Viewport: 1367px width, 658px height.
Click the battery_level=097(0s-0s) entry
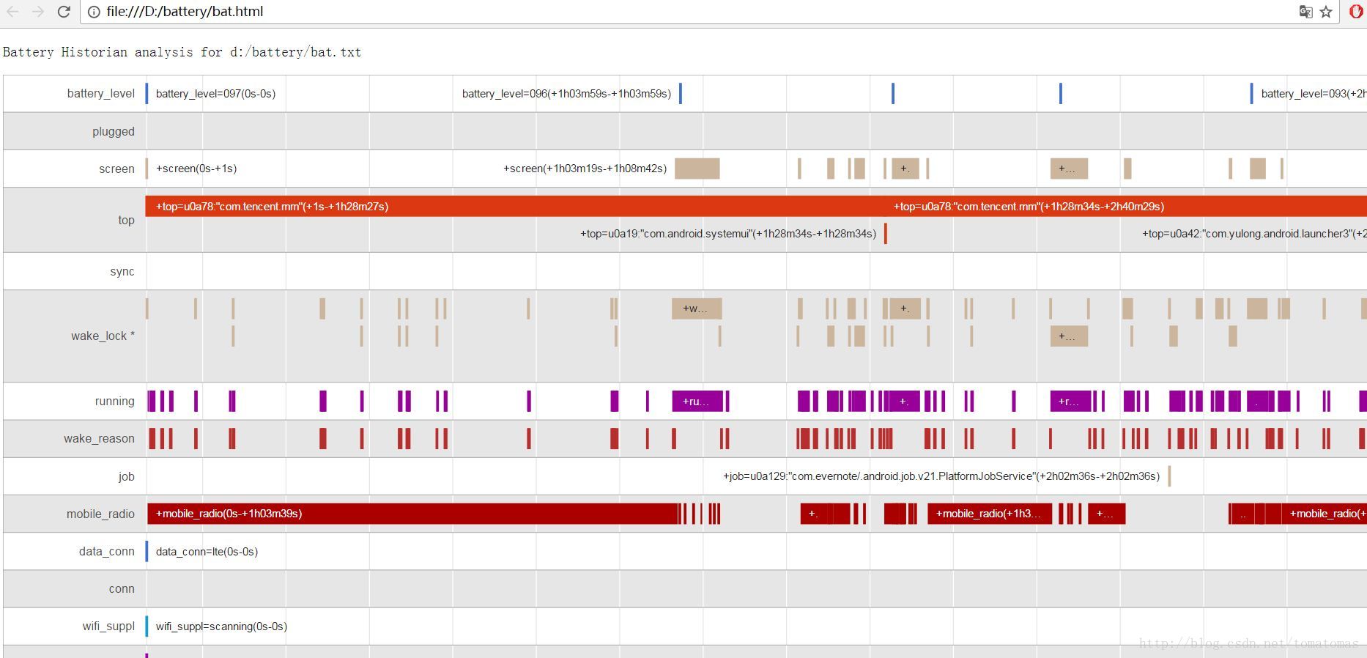tap(215, 94)
